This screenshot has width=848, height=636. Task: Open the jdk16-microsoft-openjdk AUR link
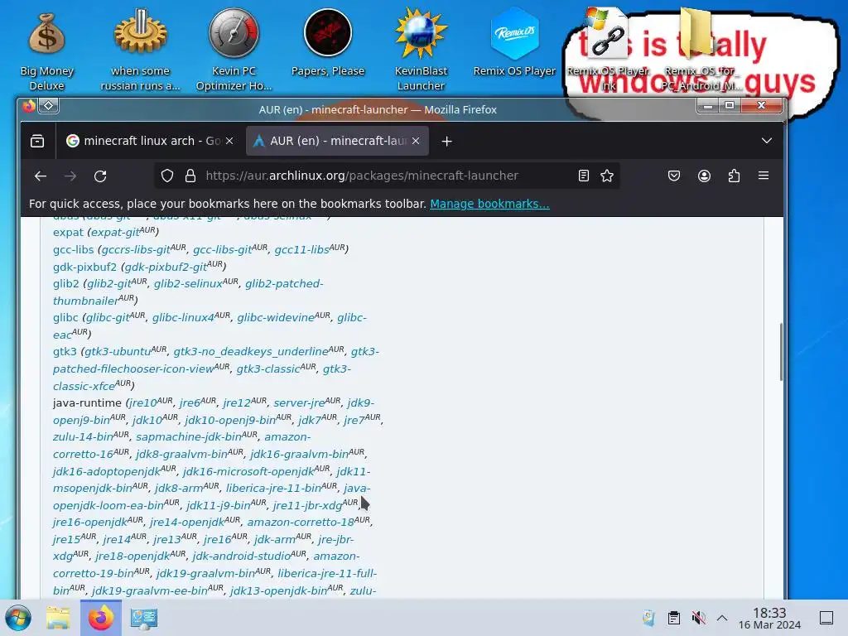click(257, 471)
